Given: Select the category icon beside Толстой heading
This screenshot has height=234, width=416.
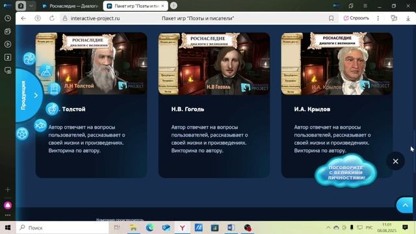Looking at the screenshot, I should pyautogui.click(x=52, y=109).
